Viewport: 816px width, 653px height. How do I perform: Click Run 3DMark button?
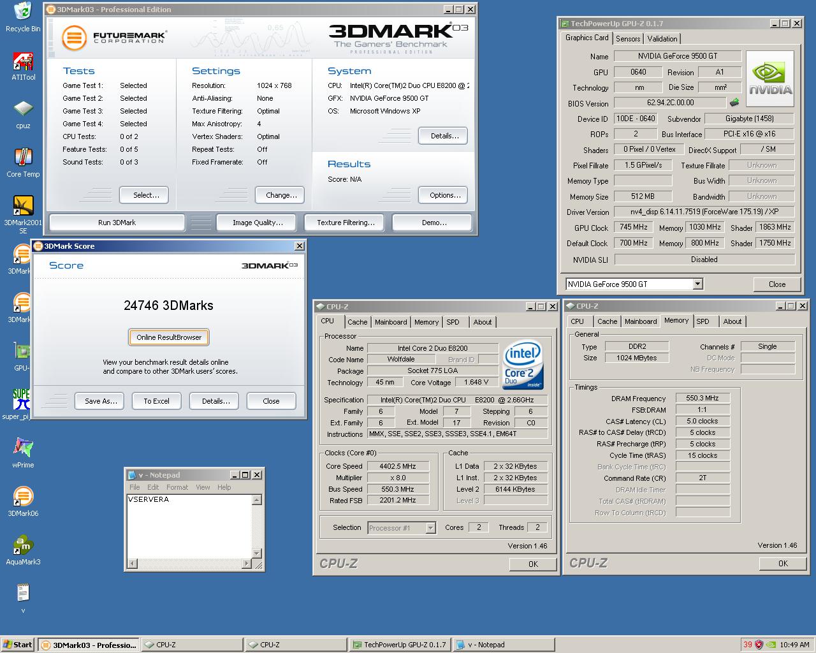pos(117,223)
